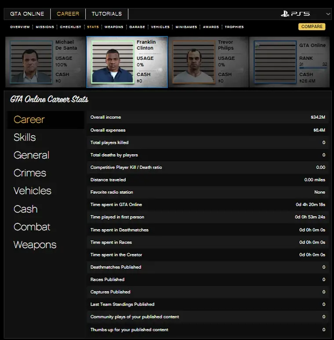This screenshot has height=340, width=334.
Task: Click the PS5 platform logo
Action: point(295,14)
